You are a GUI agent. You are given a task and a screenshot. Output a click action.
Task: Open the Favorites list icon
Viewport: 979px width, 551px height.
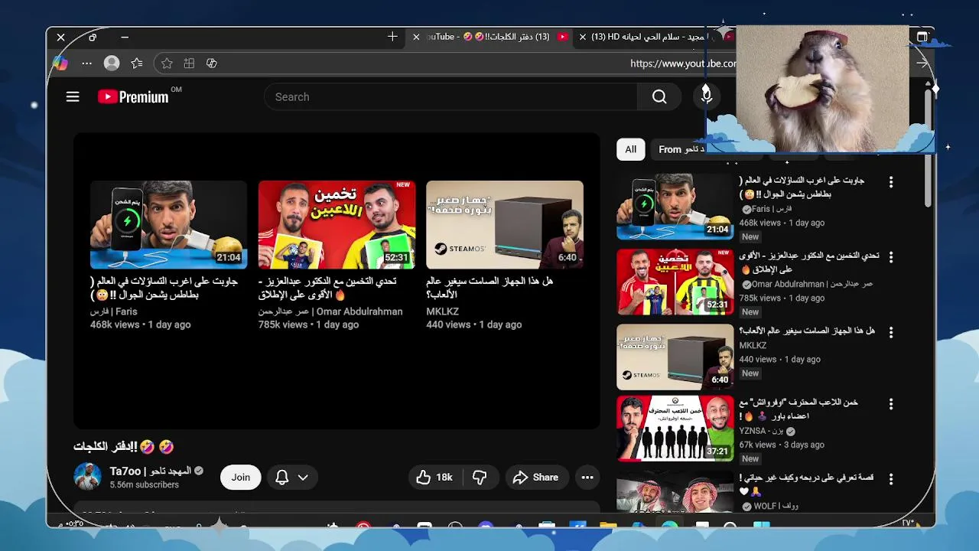pos(137,64)
